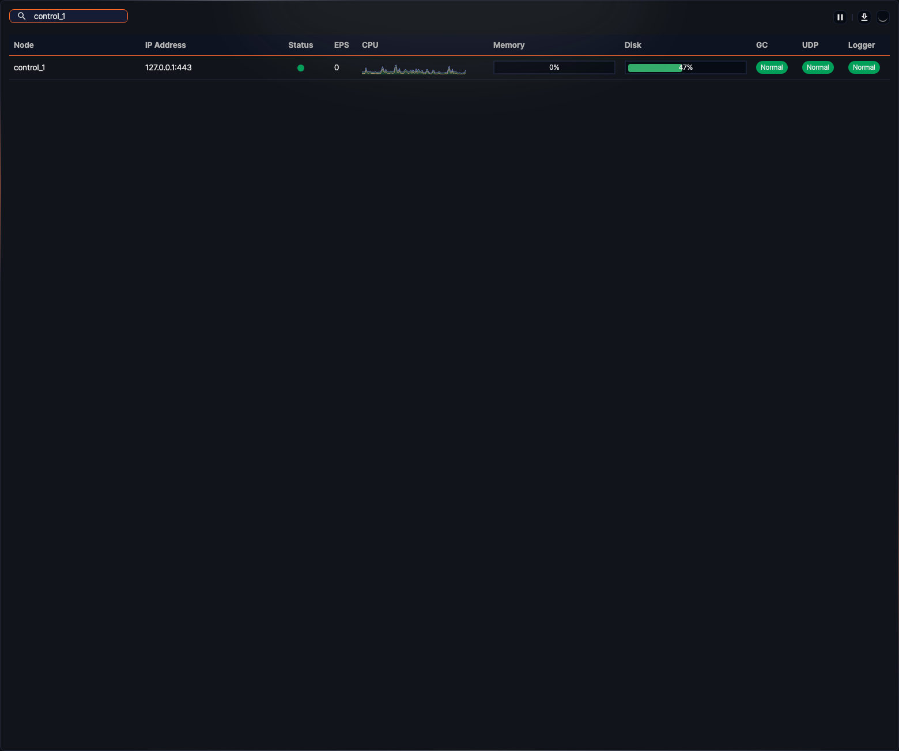Select the Disk column header

632,45
